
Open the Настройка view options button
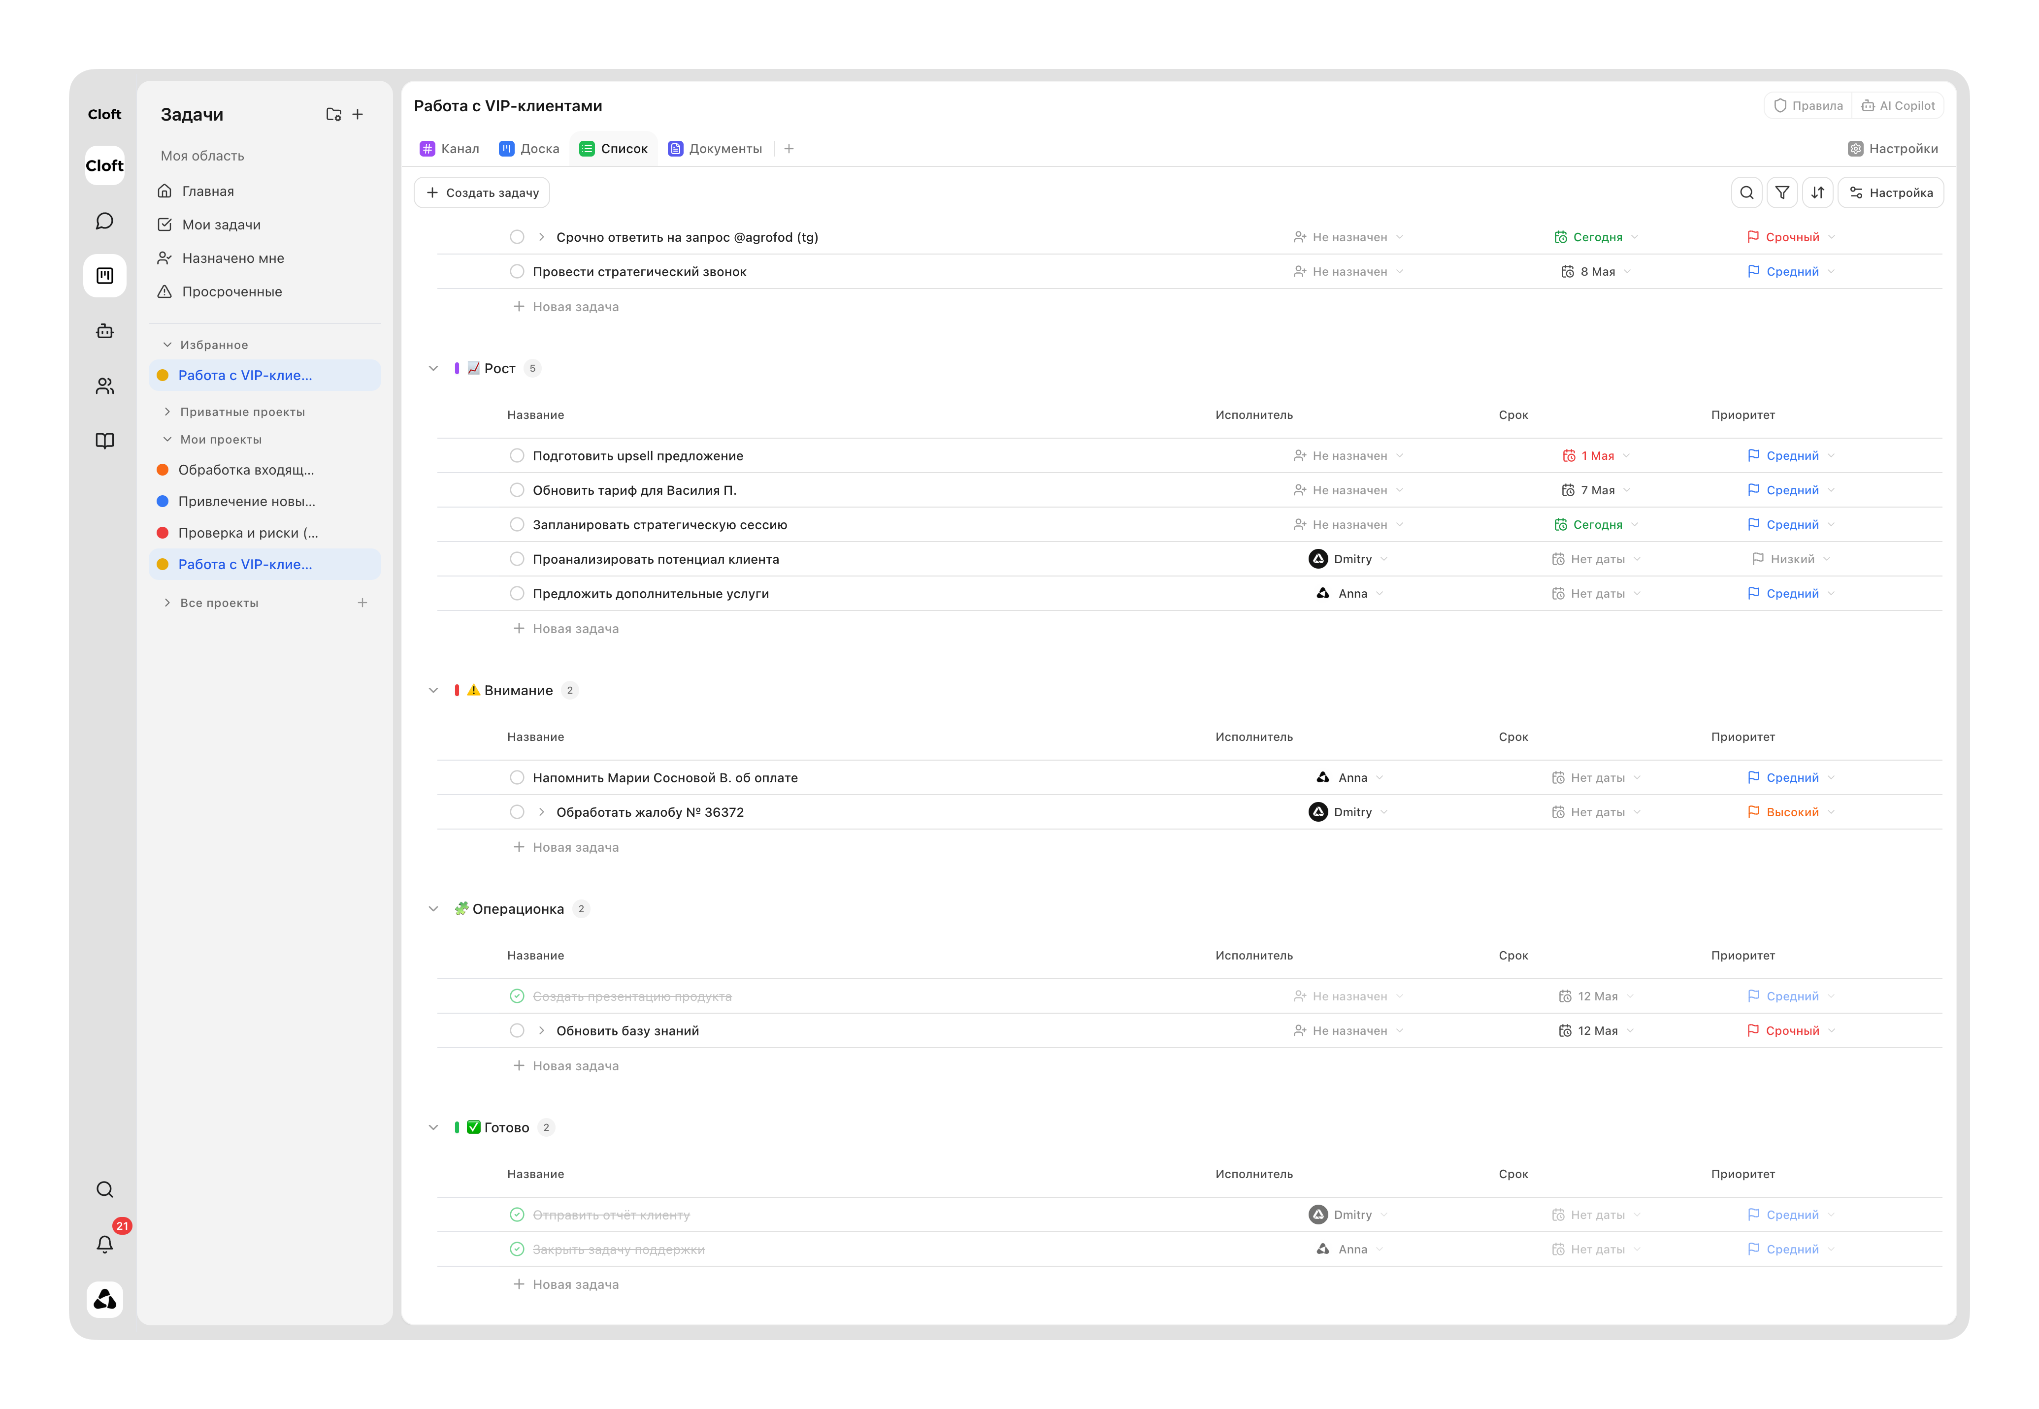click(1891, 192)
